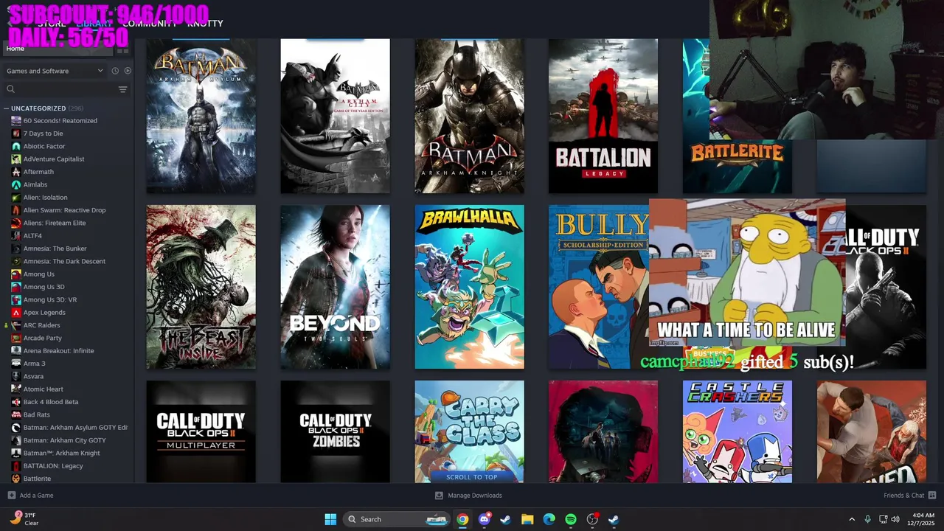Image resolution: width=944 pixels, height=531 pixels.
Task: Open Black Ops II Multiplayer cover
Action: click(201, 431)
